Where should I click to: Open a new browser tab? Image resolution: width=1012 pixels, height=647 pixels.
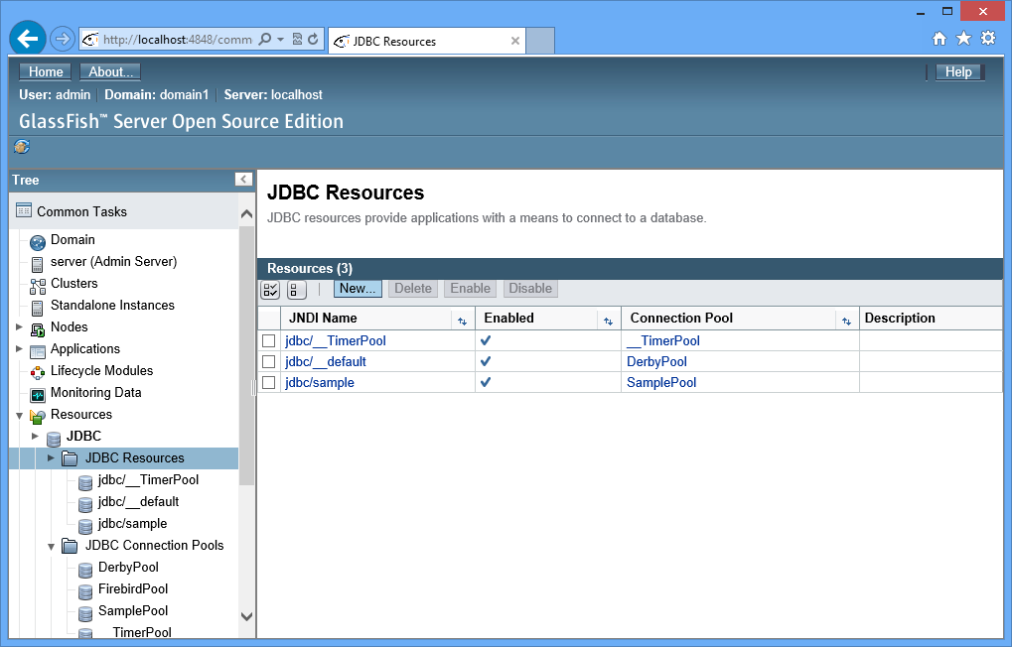pos(540,41)
